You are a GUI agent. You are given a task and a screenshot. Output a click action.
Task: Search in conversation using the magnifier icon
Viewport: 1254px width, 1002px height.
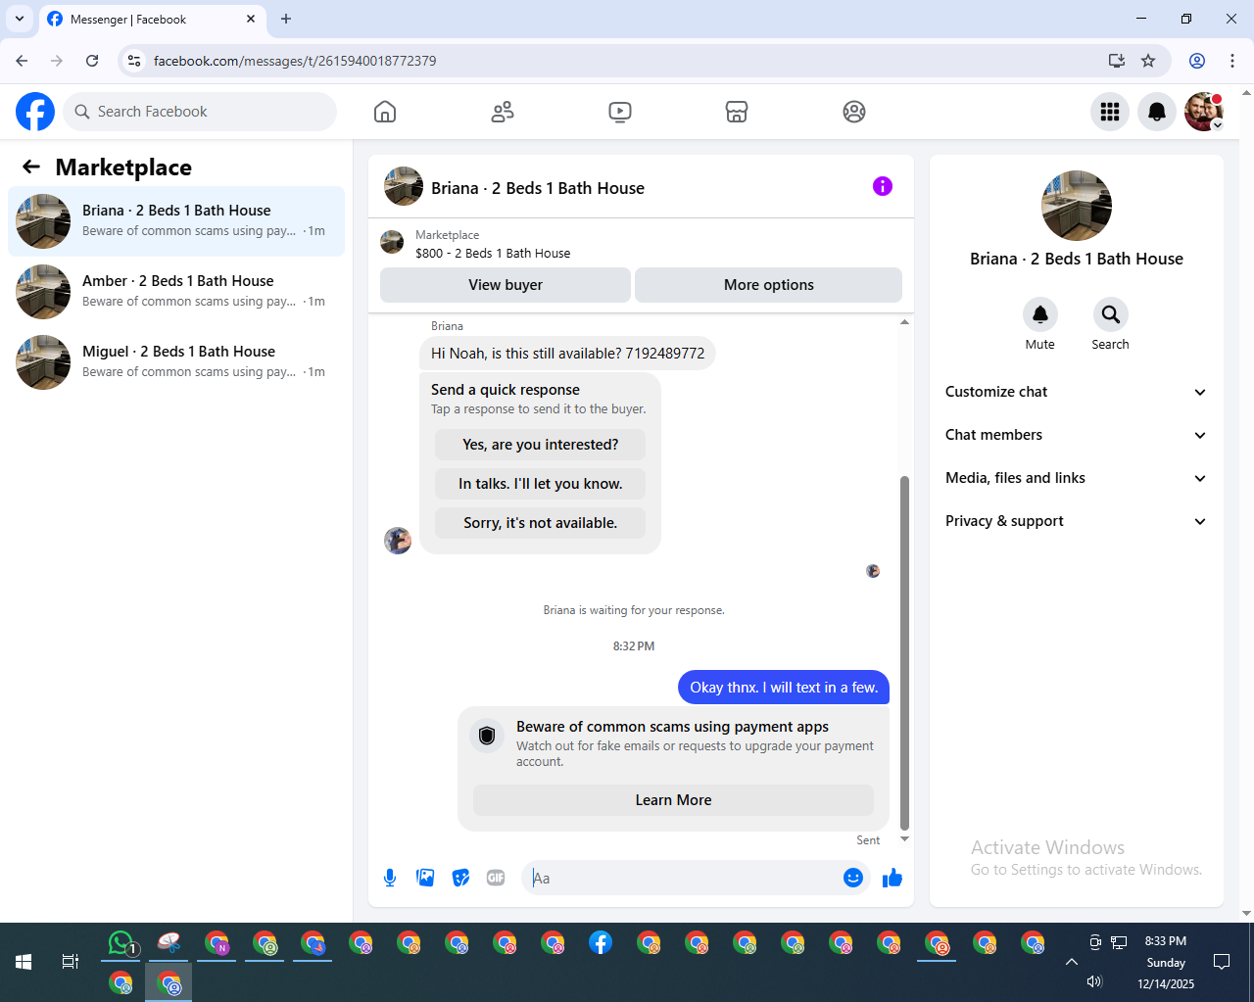click(1110, 314)
